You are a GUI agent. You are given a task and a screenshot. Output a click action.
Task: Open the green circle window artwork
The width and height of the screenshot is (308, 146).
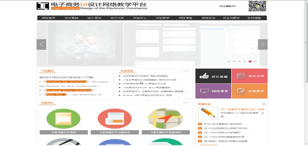tap(63, 119)
